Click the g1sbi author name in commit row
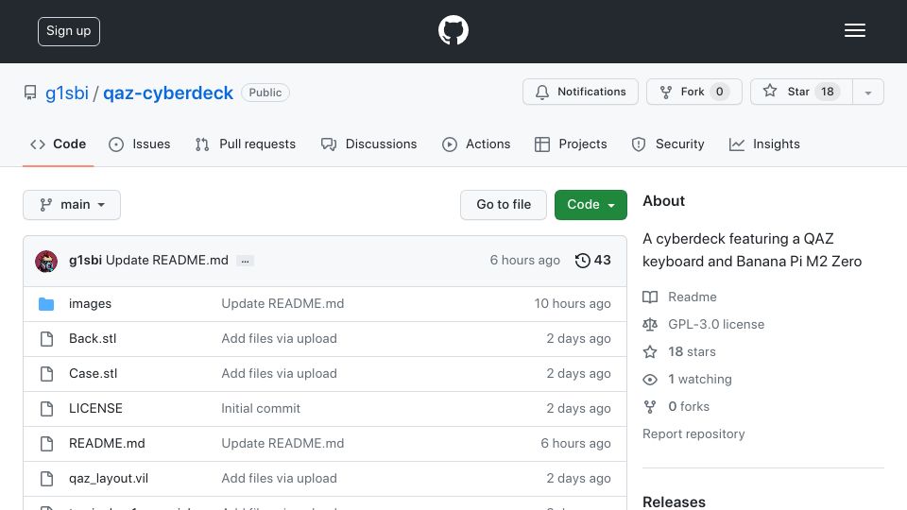 [x=85, y=261]
